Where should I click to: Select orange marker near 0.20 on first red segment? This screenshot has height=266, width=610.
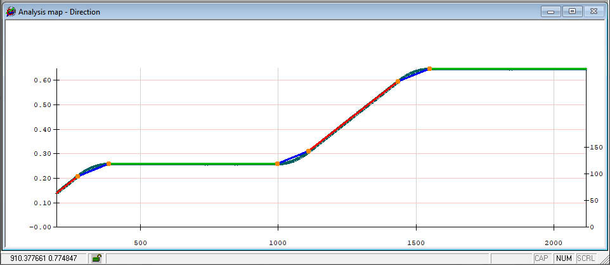coord(77,176)
